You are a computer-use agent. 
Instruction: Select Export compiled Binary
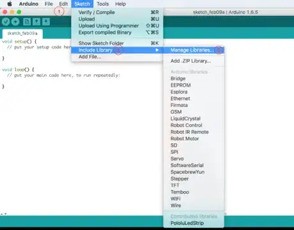click(x=117, y=32)
